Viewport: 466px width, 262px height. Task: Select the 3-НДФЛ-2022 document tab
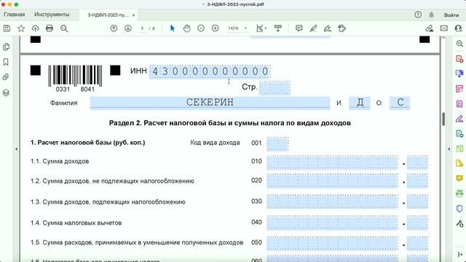click(108, 15)
